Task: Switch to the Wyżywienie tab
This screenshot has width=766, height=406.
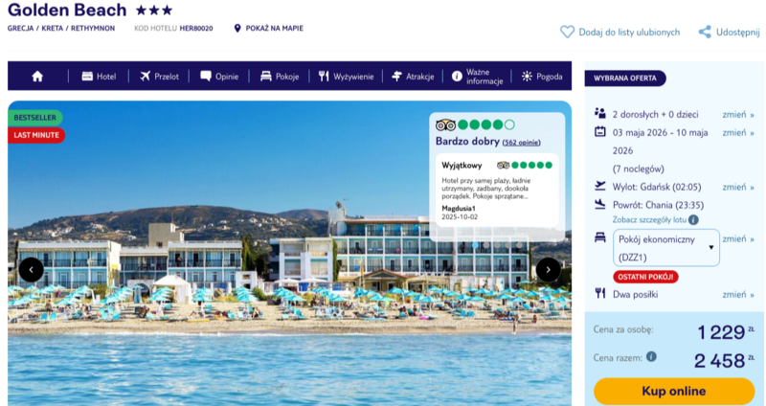Action: pyautogui.click(x=346, y=77)
